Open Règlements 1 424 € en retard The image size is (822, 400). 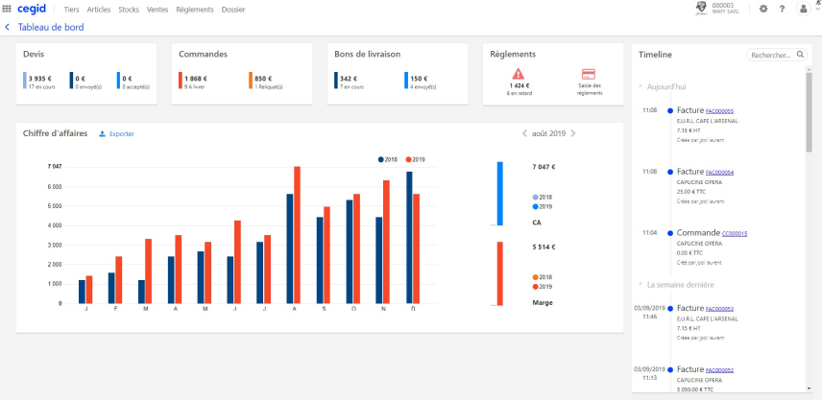[520, 89]
